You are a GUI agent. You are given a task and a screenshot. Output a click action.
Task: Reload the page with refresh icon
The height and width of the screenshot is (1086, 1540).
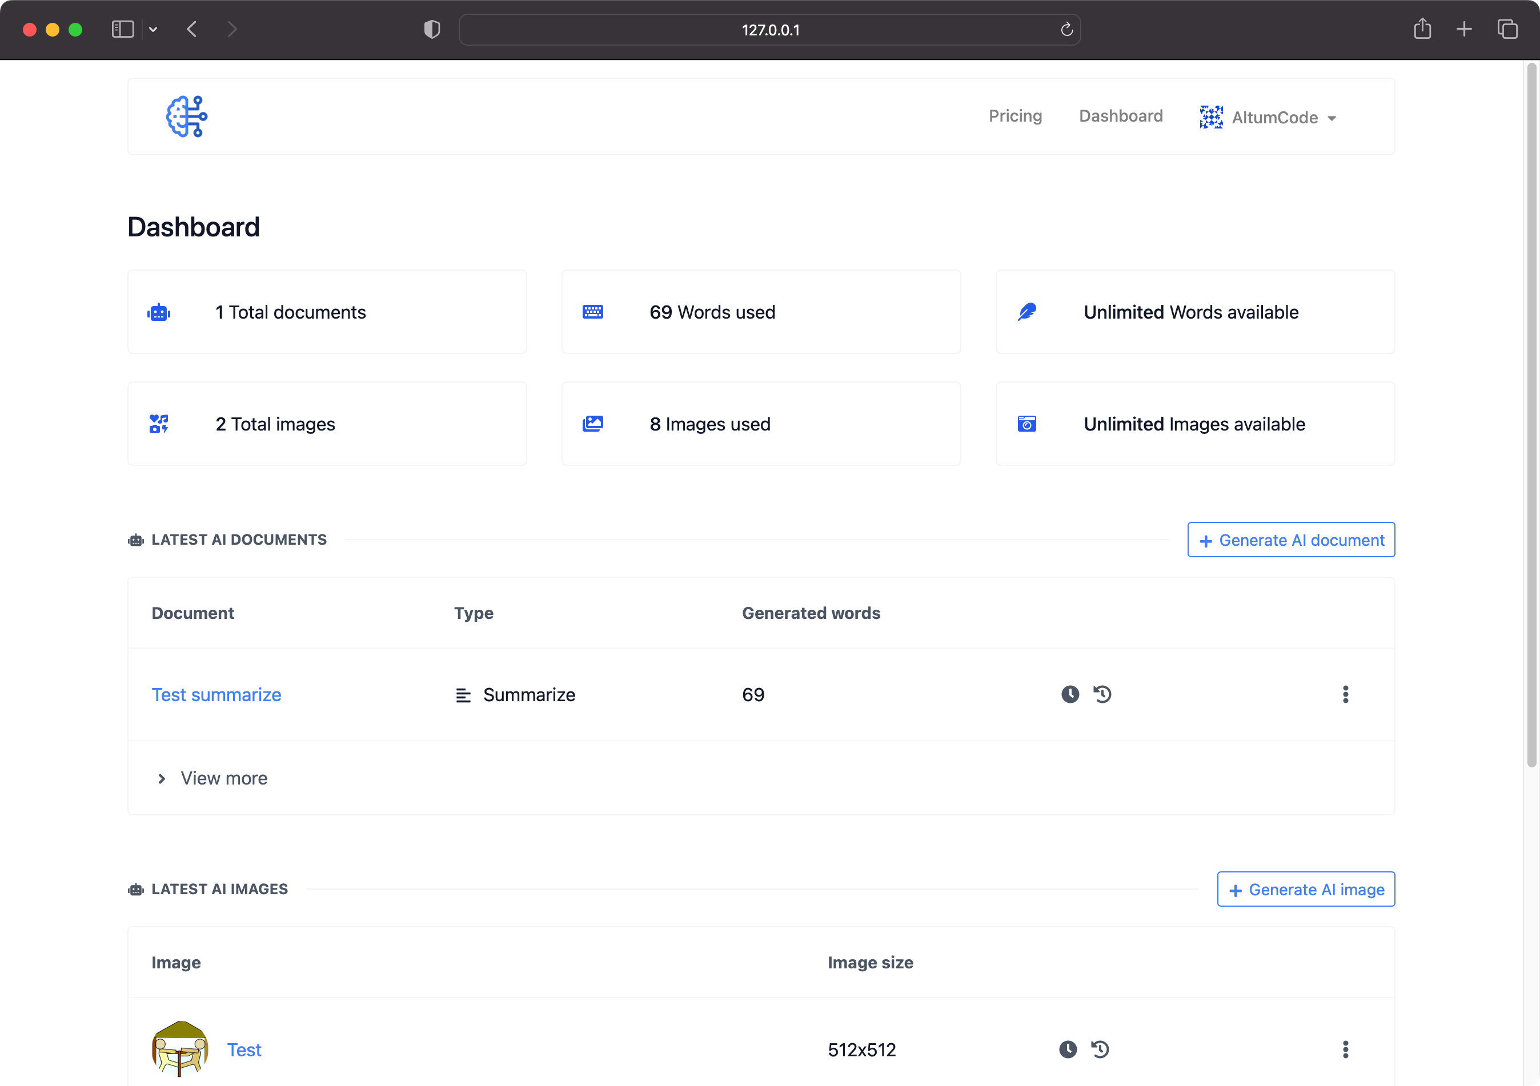[1066, 30]
